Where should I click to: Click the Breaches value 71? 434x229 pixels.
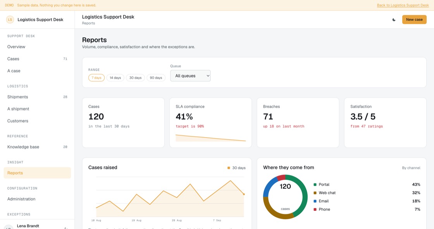point(268,117)
